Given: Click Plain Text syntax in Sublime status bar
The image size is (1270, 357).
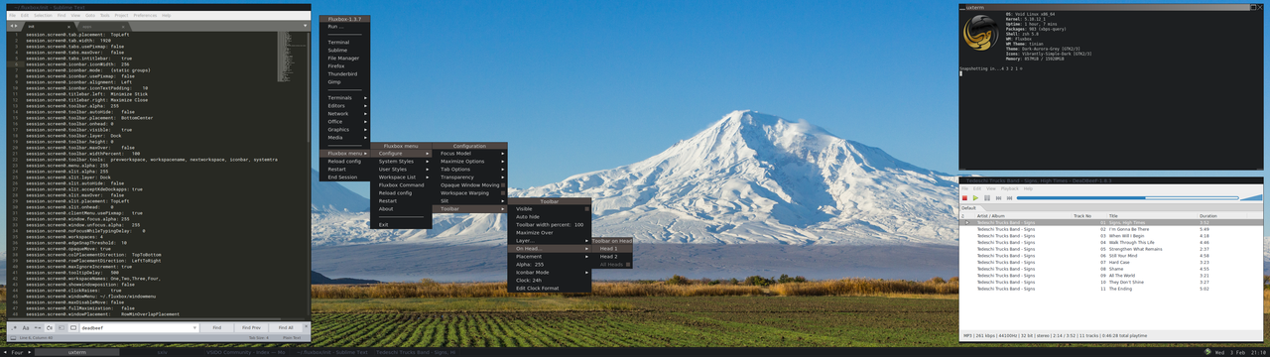Looking at the screenshot, I should point(291,338).
